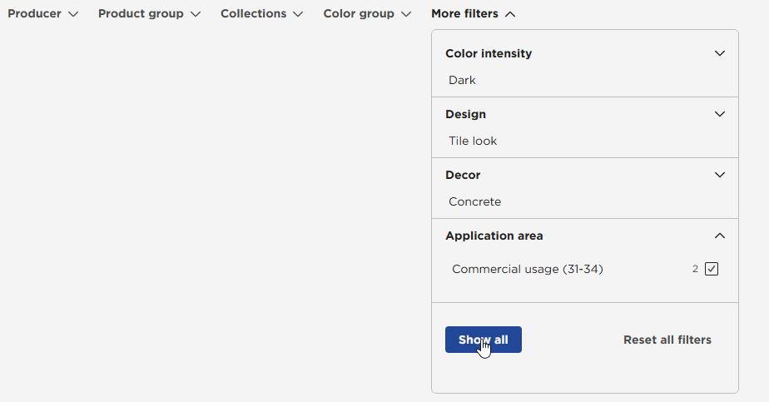Open the Producer filter dropdown
769x402 pixels.
pyautogui.click(x=42, y=14)
